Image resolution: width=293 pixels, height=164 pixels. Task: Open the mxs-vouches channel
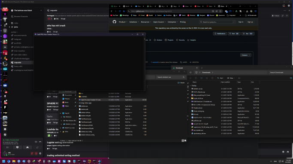pyautogui.click(x=19, y=51)
